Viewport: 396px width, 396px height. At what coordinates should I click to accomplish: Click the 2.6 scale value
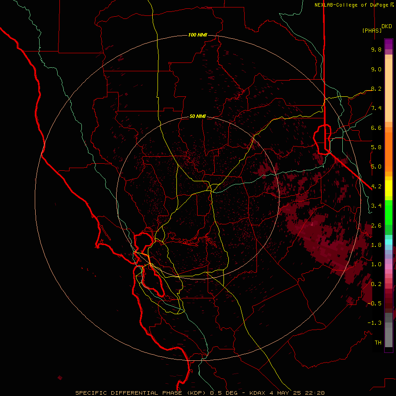tap(376, 225)
